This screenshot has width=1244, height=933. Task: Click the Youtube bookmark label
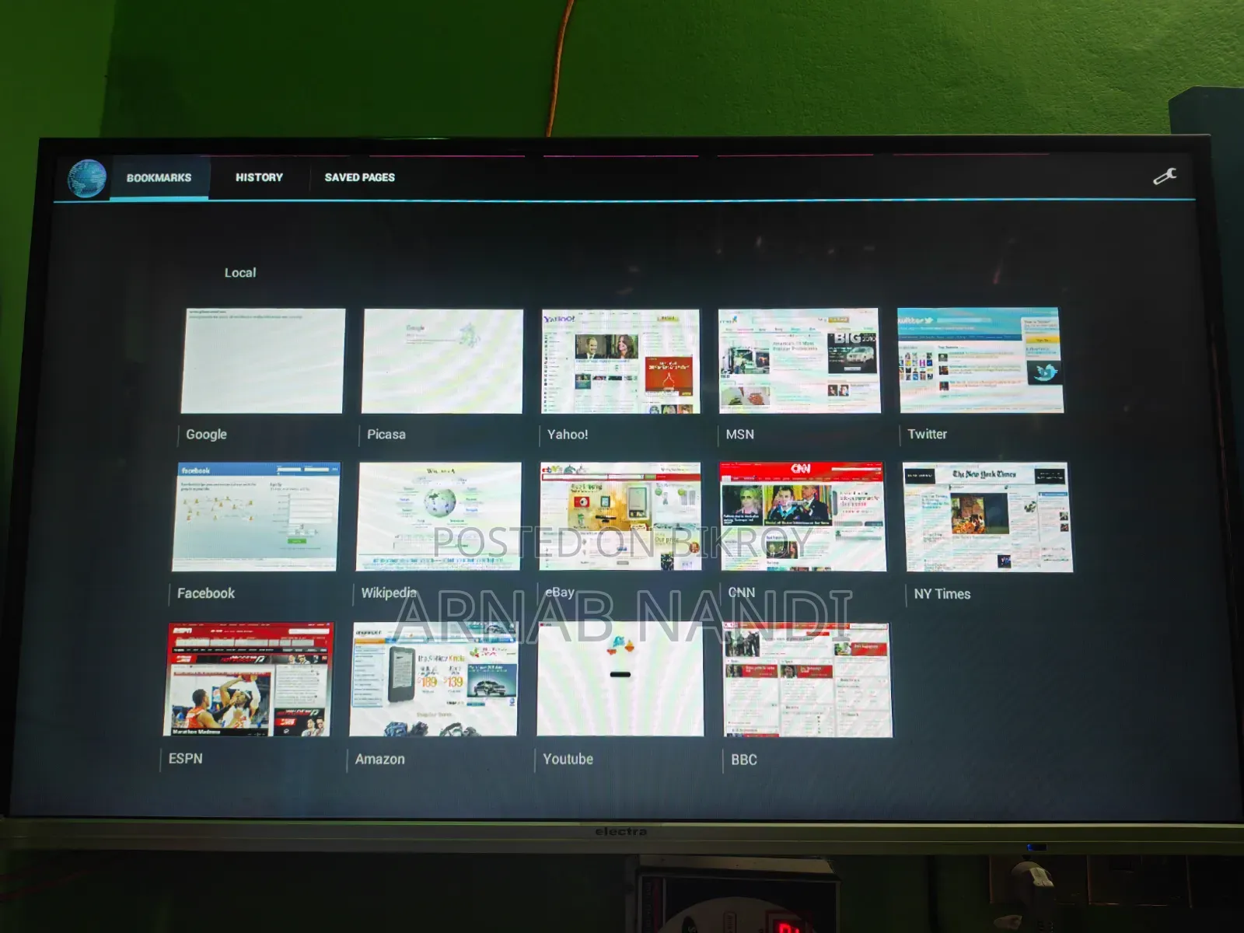pos(568,759)
